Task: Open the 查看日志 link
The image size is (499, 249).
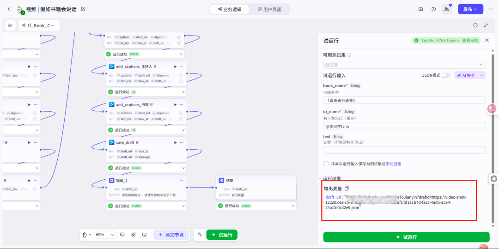Action: point(470,40)
